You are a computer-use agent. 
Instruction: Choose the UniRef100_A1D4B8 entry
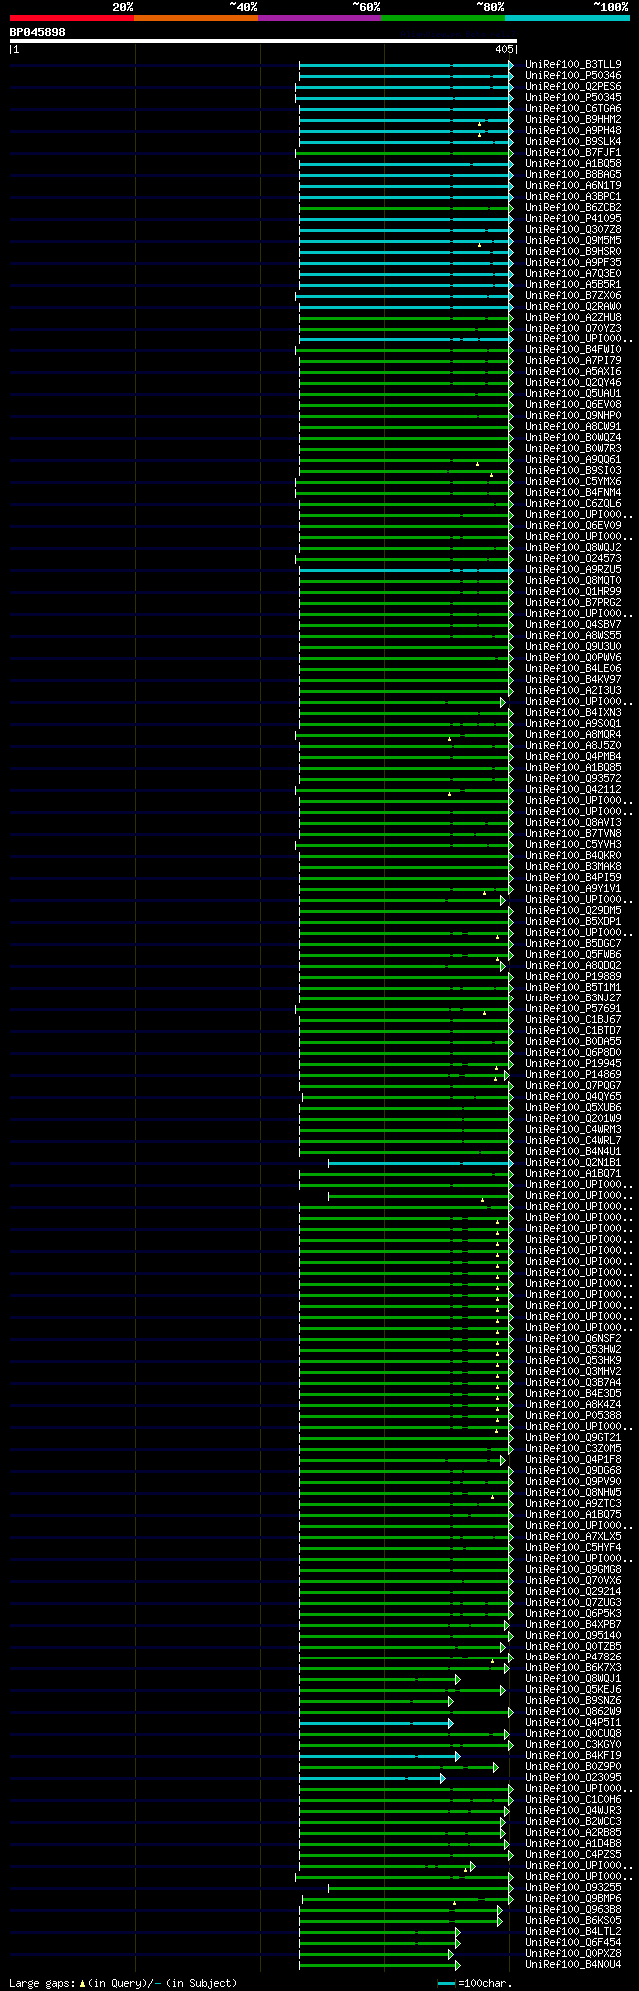(573, 1843)
